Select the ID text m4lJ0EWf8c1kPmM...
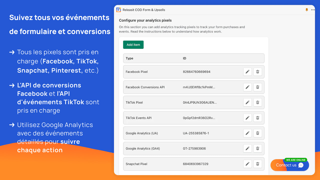The image size is (320, 180). click(x=199, y=87)
